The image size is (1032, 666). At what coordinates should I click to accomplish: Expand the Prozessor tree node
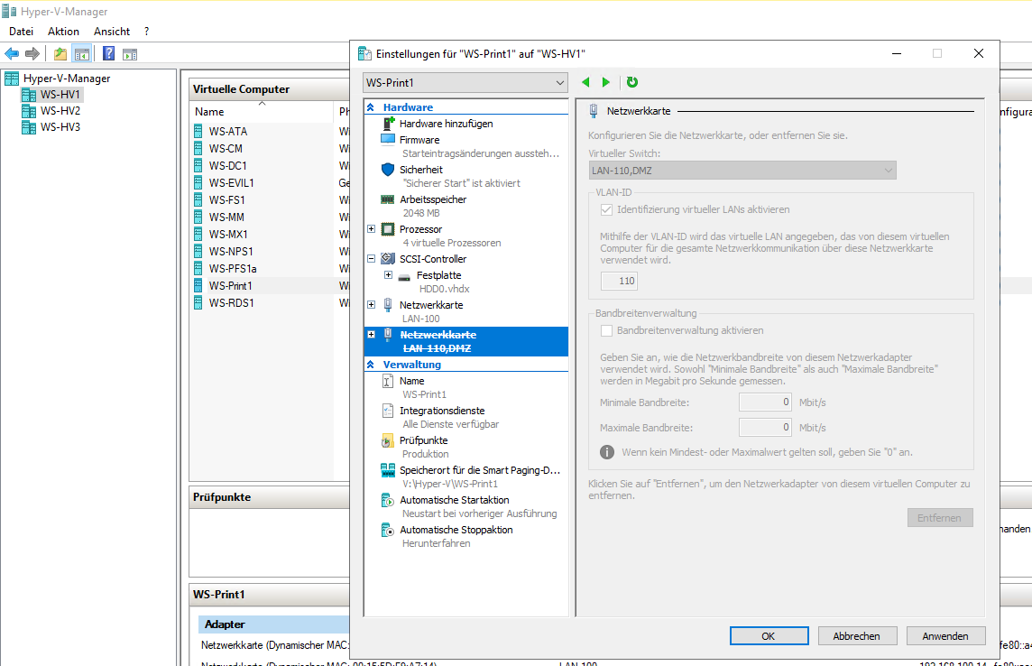(x=371, y=229)
